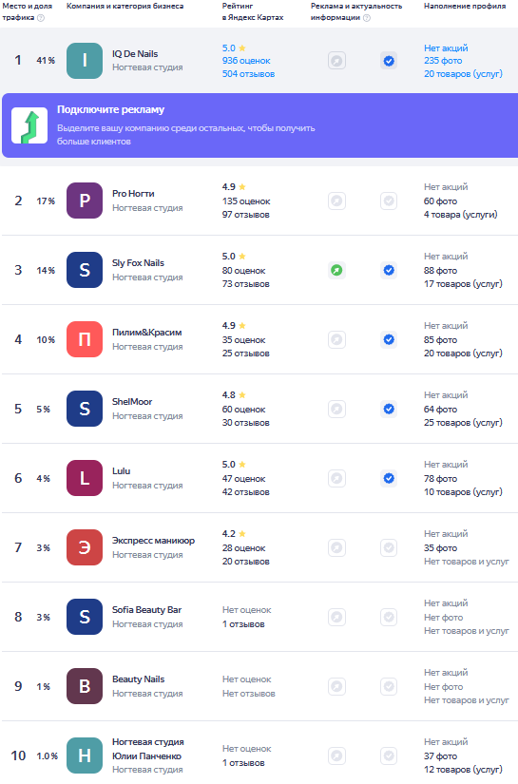
Task: Open the '235 фото' link
Action: (443, 61)
